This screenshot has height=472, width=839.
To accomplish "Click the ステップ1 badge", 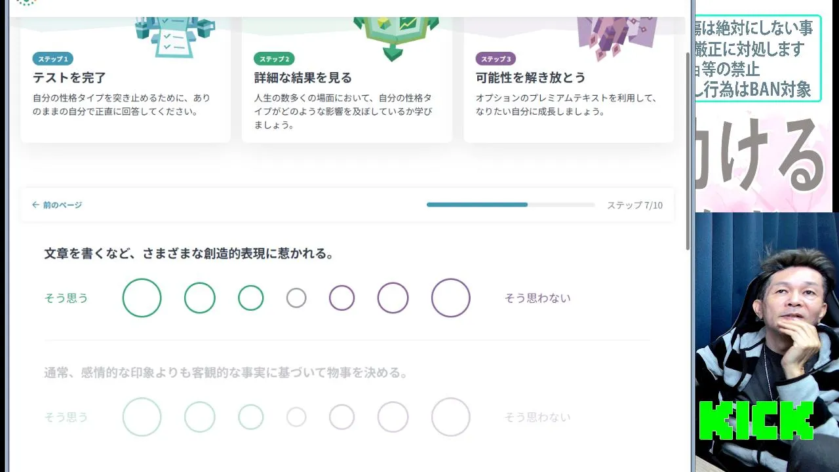I will (x=52, y=59).
